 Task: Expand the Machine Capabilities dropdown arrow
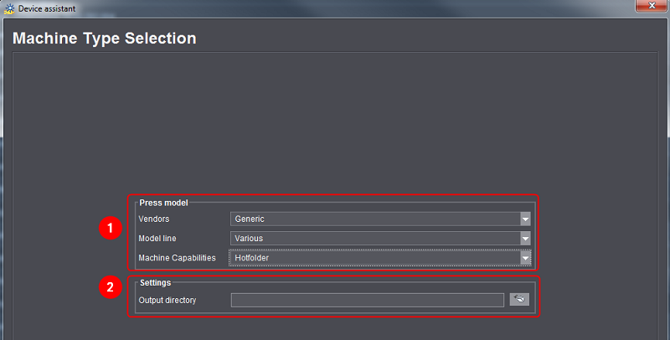[x=525, y=258]
